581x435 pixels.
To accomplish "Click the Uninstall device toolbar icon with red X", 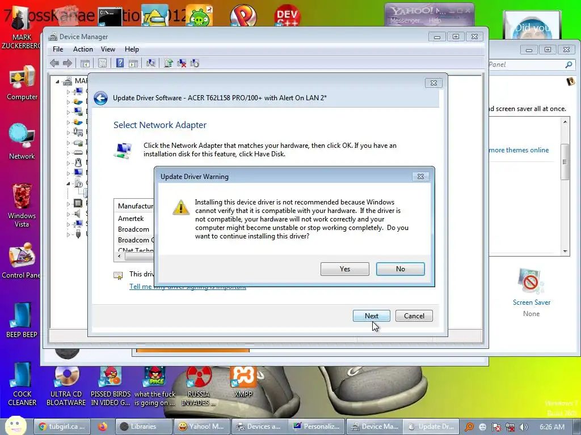I will 182,63.
